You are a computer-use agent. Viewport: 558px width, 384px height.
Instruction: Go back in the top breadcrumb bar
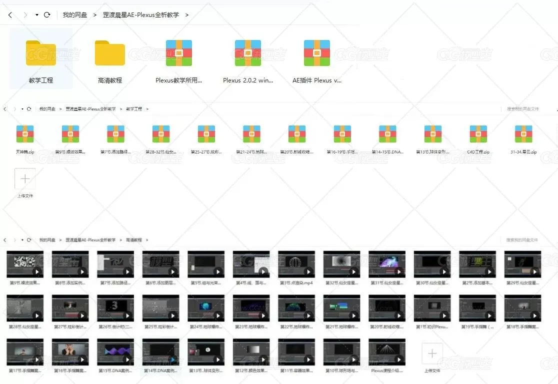pos(10,15)
